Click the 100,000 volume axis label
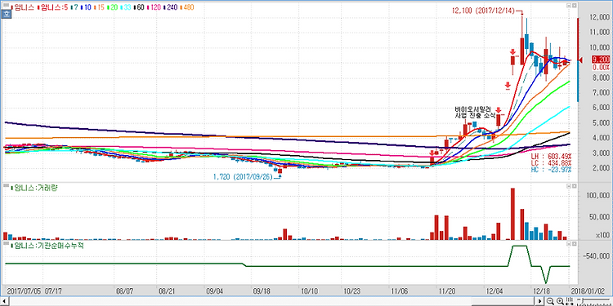The width and height of the screenshot is (613, 306). pos(597,196)
